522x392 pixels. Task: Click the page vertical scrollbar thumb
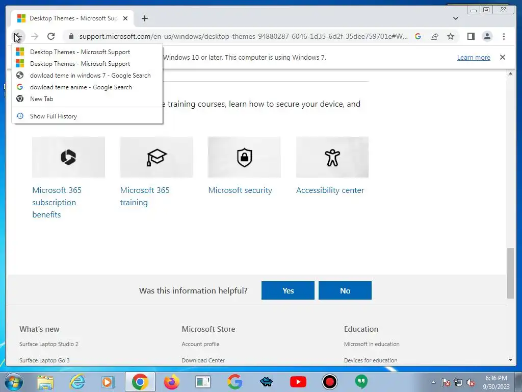(x=510, y=274)
